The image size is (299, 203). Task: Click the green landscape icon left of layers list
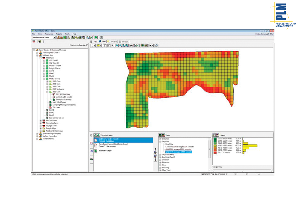(x=92, y=159)
